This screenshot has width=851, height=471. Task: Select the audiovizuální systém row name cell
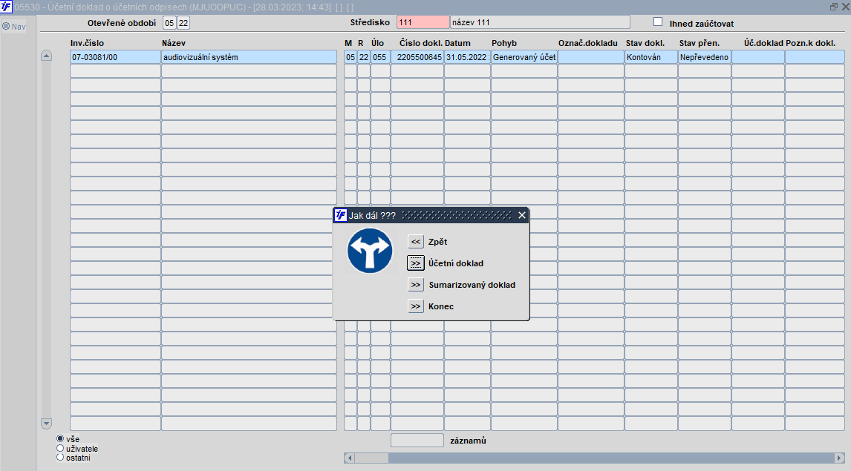click(249, 57)
